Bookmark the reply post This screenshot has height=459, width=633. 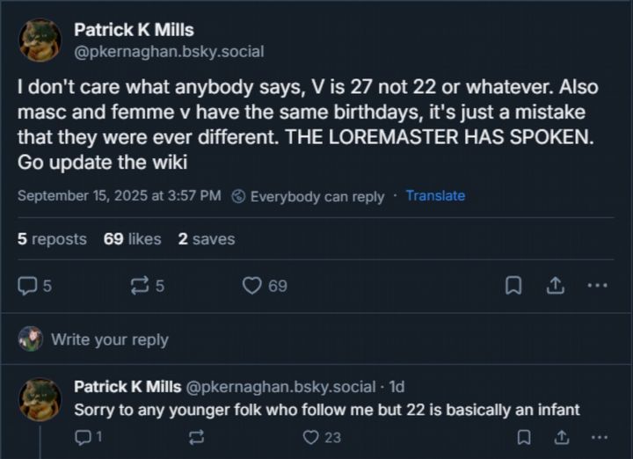[x=523, y=437]
